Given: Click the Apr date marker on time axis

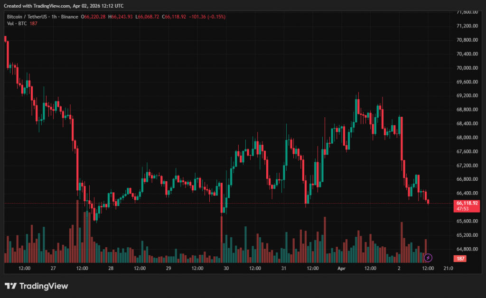Looking at the screenshot, I should coord(341,268).
